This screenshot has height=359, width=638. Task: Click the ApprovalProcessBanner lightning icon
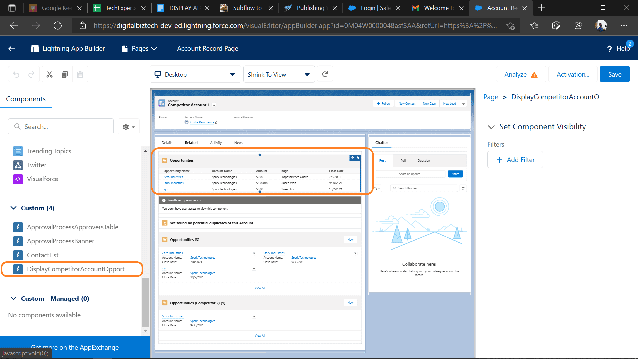point(18,241)
